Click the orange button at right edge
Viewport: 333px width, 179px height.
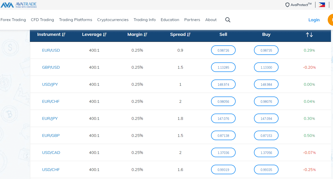point(330,20)
